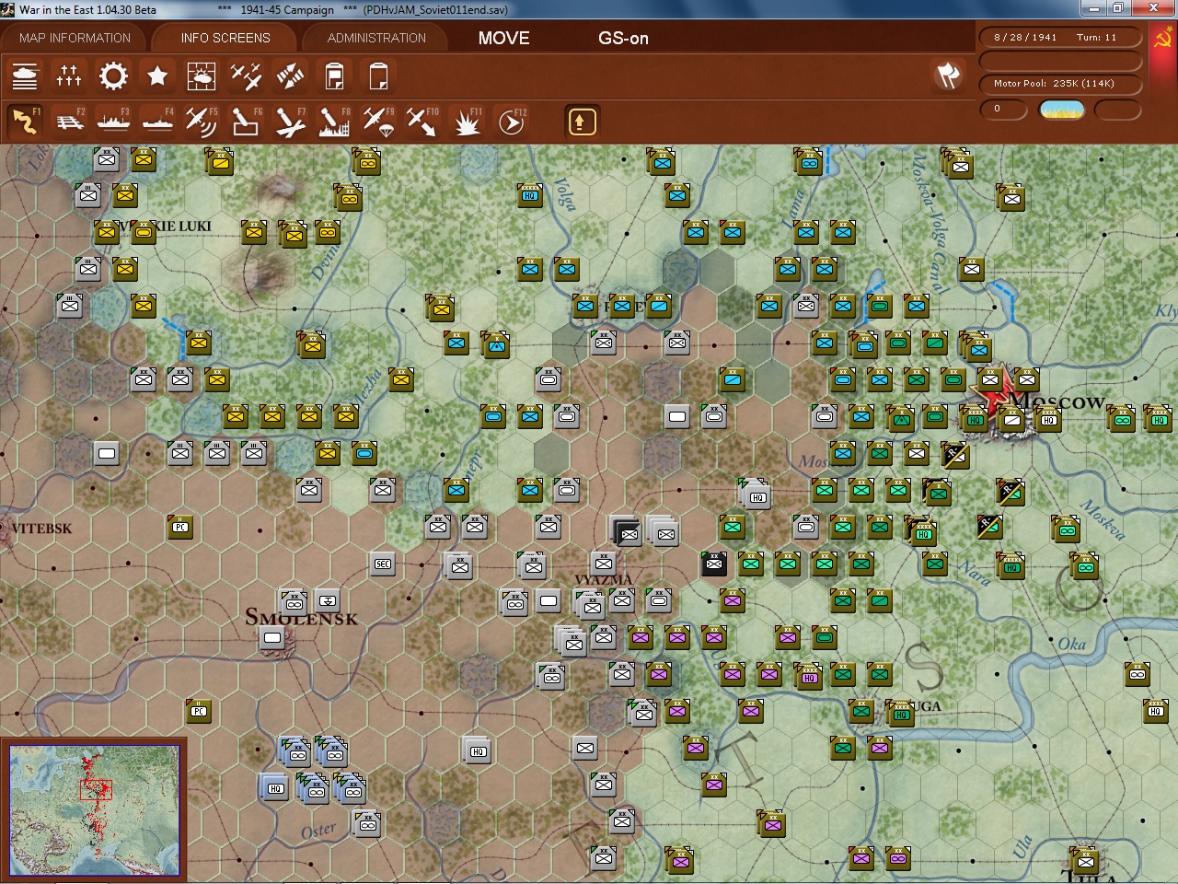The width and height of the screenshot is (1178, 884).
Task: Click the crossed arrows info screen icon
Action: pyautogui.click(x=290, y=76)
